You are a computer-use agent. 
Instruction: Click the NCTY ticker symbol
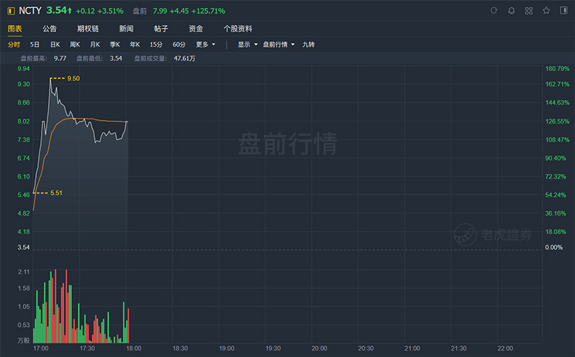[30, 11]
